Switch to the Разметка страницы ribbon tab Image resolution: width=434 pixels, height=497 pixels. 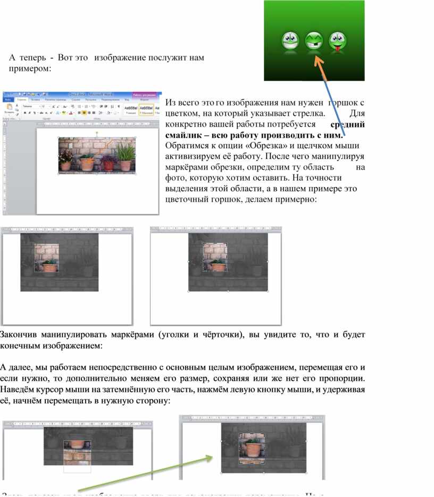[55, 99]
